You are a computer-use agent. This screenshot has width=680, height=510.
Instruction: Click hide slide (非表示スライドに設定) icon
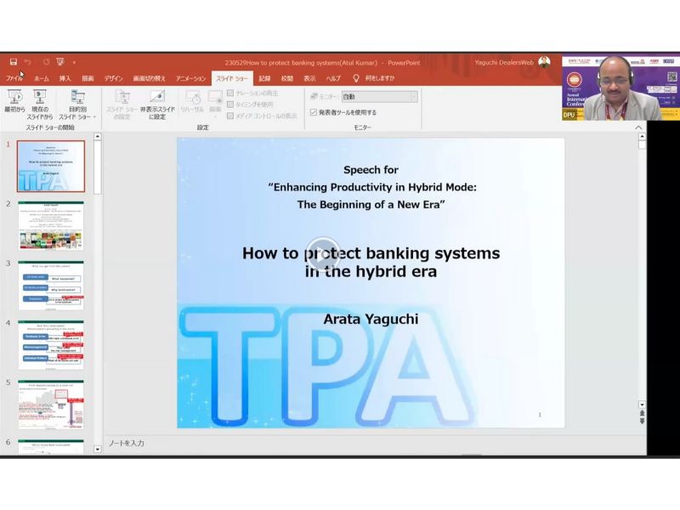point(157,105)
